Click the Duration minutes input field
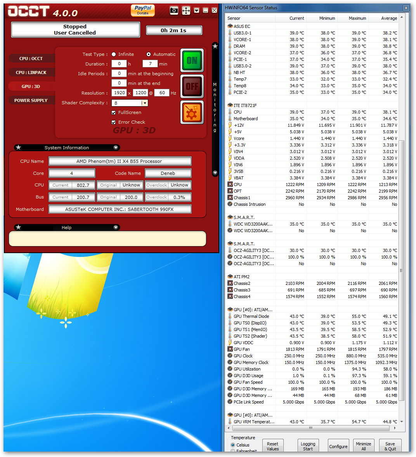The width and height of the screenshot is (416, 457). tap(150, 64)
